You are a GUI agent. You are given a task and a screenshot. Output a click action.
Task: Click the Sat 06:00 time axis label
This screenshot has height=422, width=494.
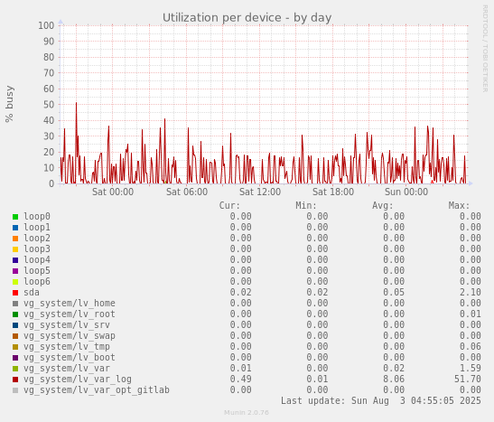click(187, 192)
